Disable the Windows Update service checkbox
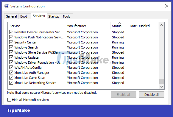The image size is (173, 117). pos(11,57)
